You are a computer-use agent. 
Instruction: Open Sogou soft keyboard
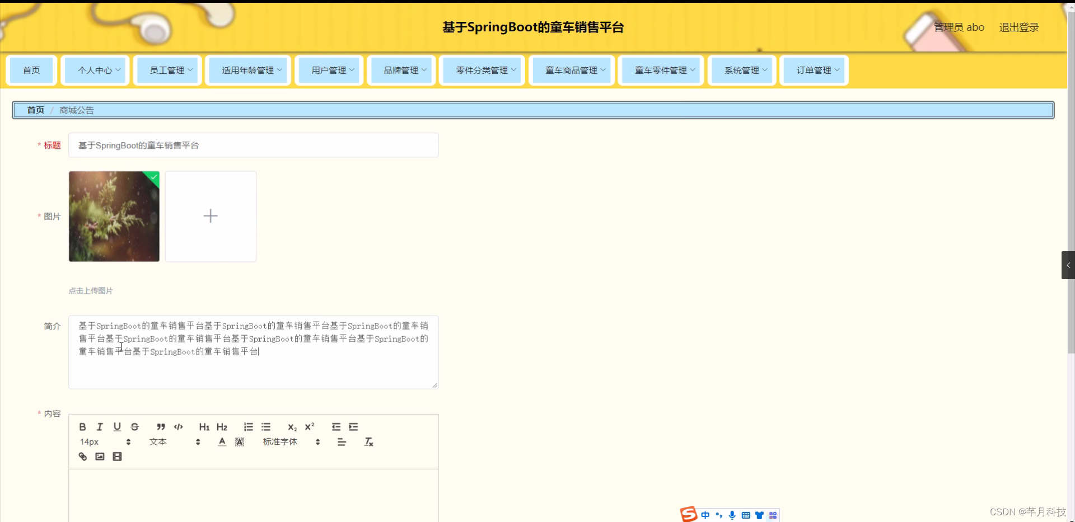pos(746,515)
